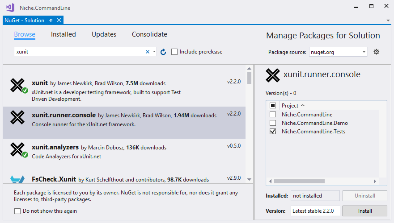Click the Uninstall button
Viewport: 394px width, 223px height.
pyautogui.click(x=365, y=196)
